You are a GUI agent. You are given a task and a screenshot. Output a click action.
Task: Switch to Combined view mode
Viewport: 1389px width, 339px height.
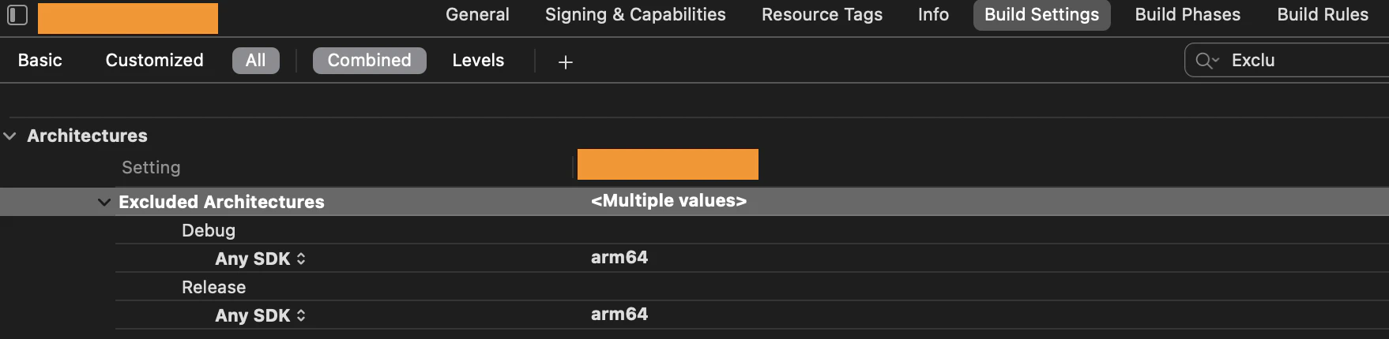point(369,61)
